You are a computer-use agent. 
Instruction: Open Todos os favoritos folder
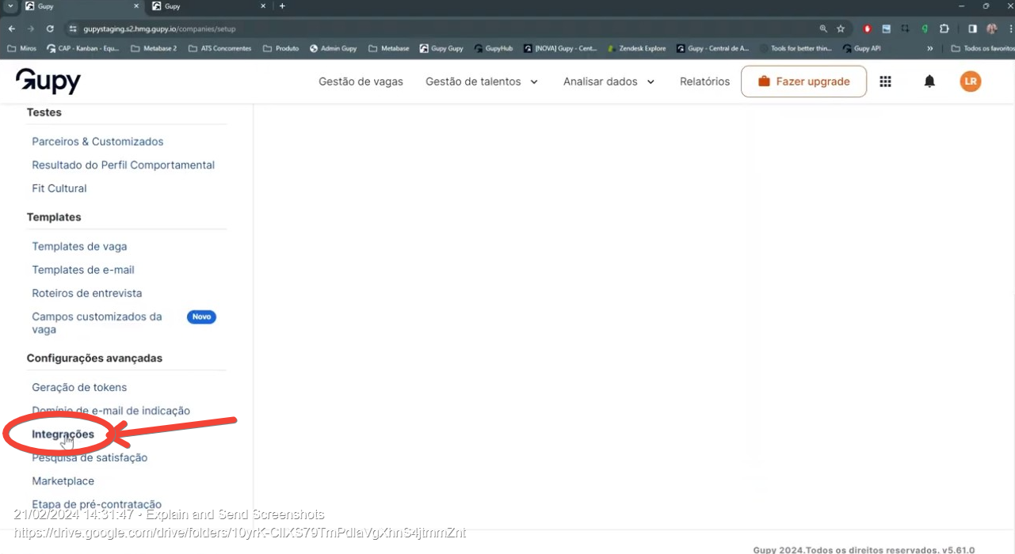(x=983, y=48)
